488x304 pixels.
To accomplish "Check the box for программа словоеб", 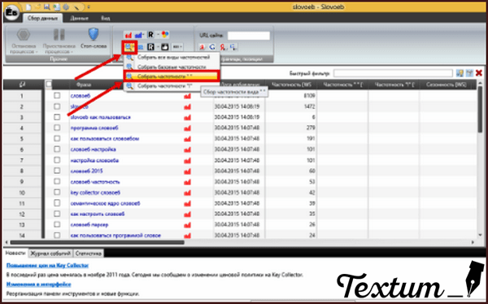I will pyautogui.click(x=57, y=128).
